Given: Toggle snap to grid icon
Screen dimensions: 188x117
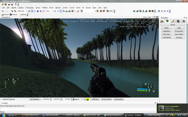Looking at the screenshot, I should [x=72, y=11].
